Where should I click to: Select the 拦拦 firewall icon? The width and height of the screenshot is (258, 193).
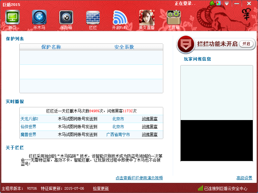pyautogui.click(x=93, y=19)
